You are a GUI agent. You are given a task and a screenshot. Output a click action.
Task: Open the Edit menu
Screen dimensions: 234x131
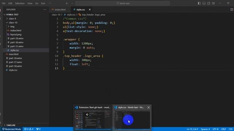[x=10, y=3]
